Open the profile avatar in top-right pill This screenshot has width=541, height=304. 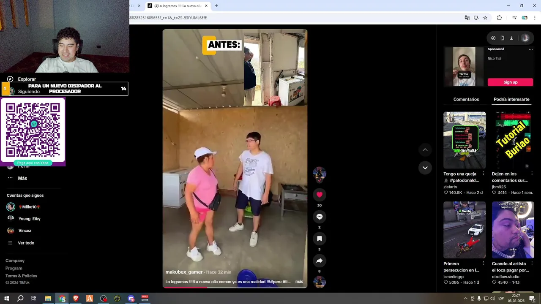[525, 38]
